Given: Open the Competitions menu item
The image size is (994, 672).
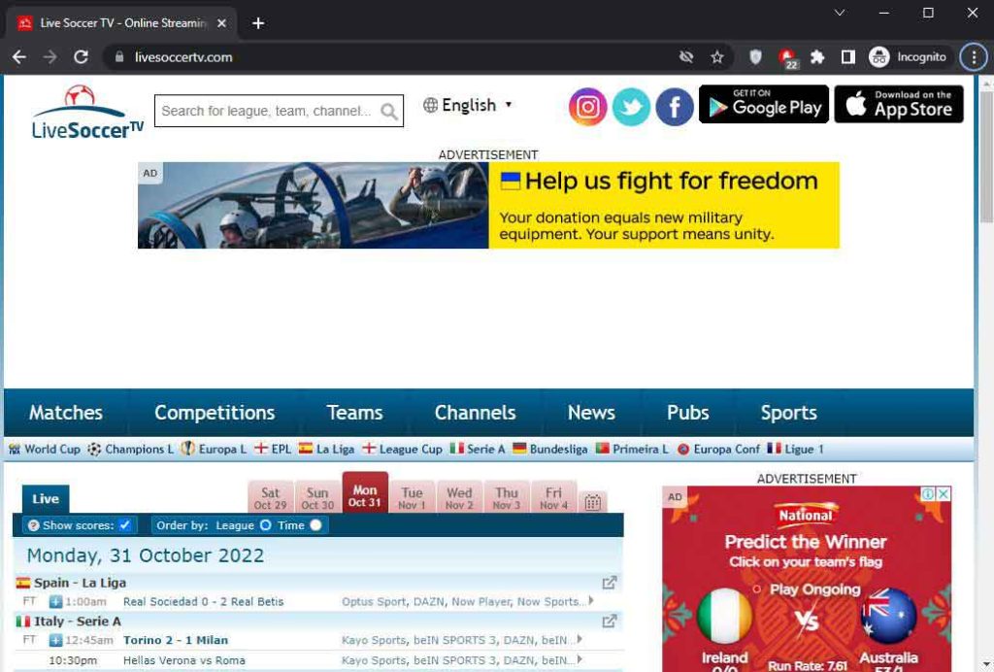Looking at the screenshot, I should 214,412.
